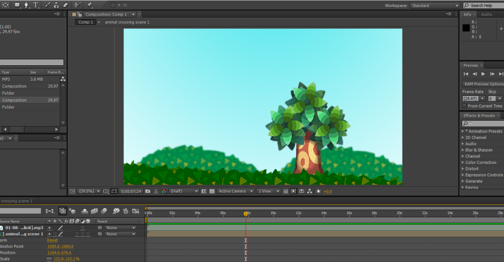Image resolution: width=504 pixels, height=262 pixels.
Task: Toggle hide shy layers switch
Action: 85,211
